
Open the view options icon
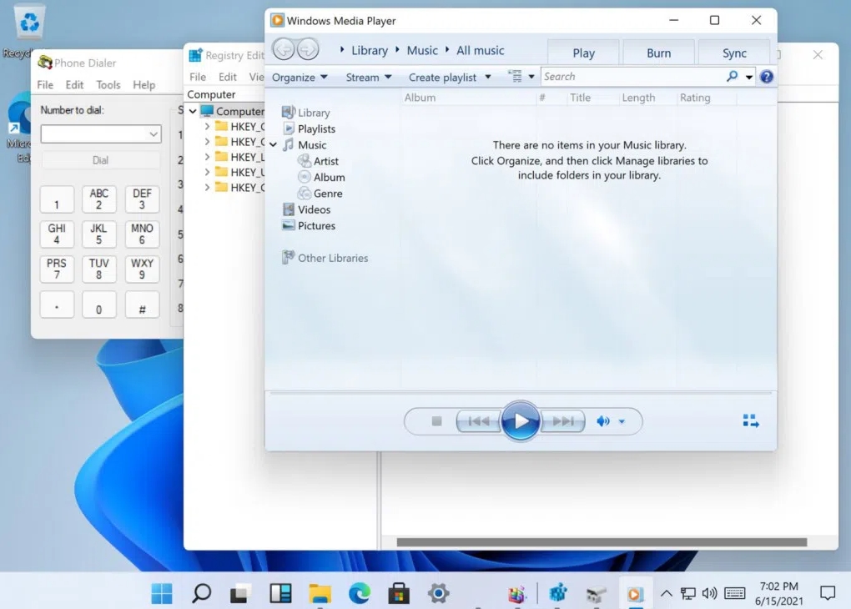tap(516, 77)
